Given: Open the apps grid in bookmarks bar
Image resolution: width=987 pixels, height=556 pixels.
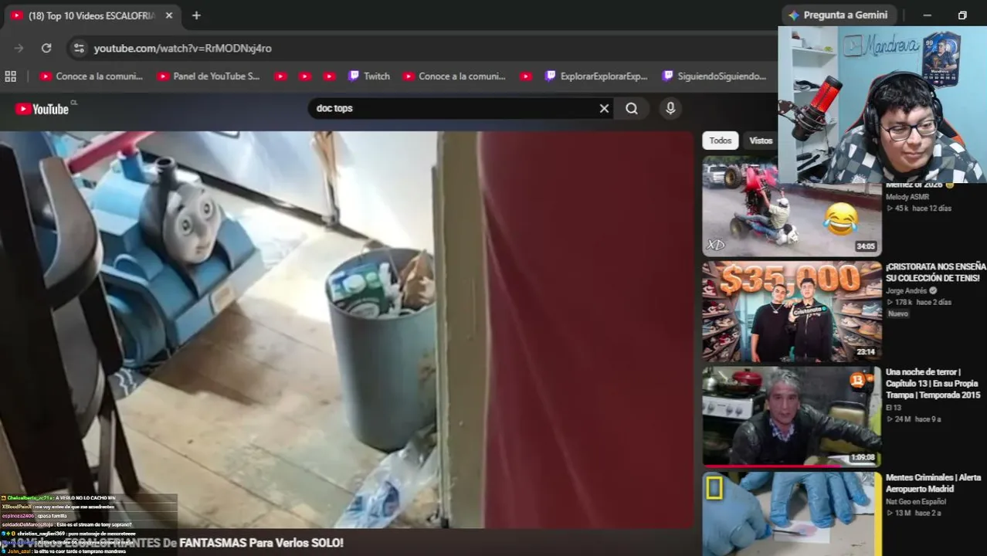Looking at the screenshot, I should [11, 76].
